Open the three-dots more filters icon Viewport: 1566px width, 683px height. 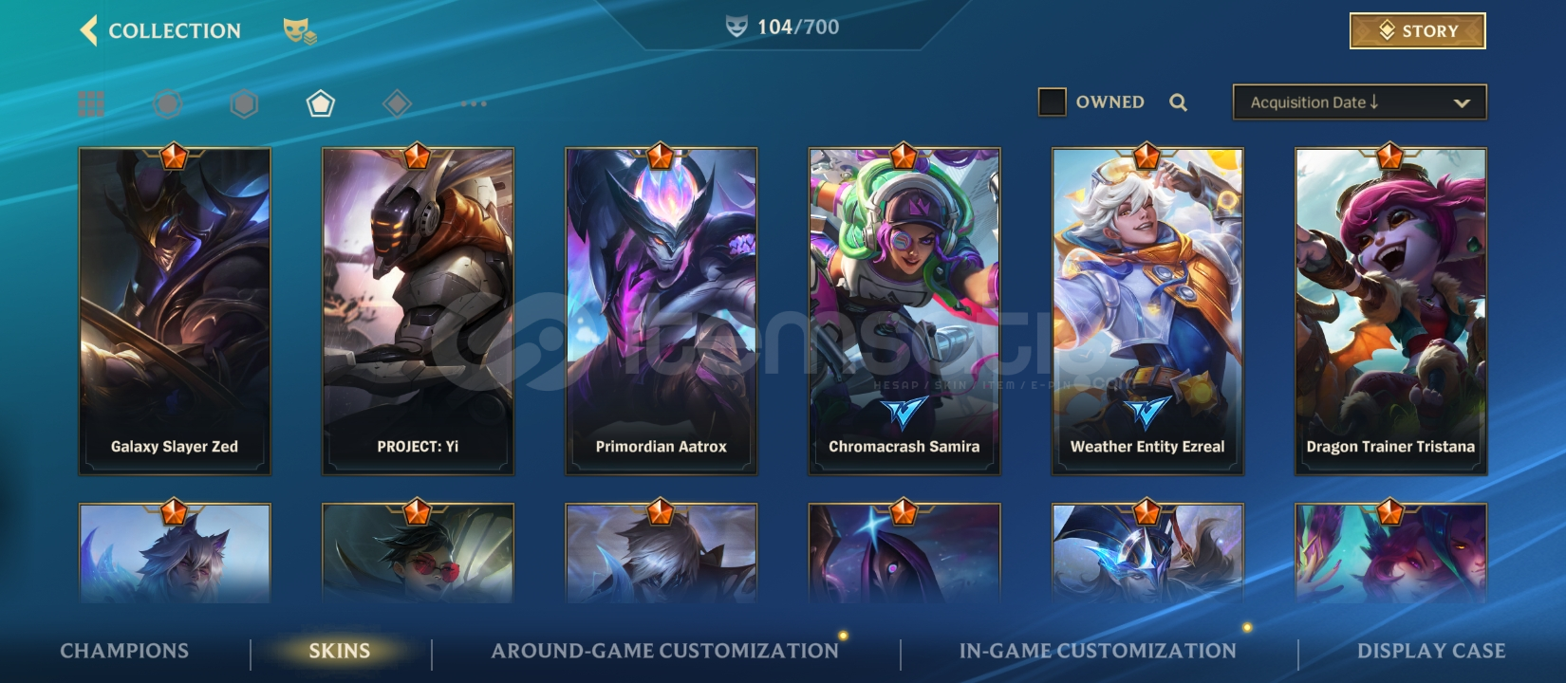coord(474,103)
